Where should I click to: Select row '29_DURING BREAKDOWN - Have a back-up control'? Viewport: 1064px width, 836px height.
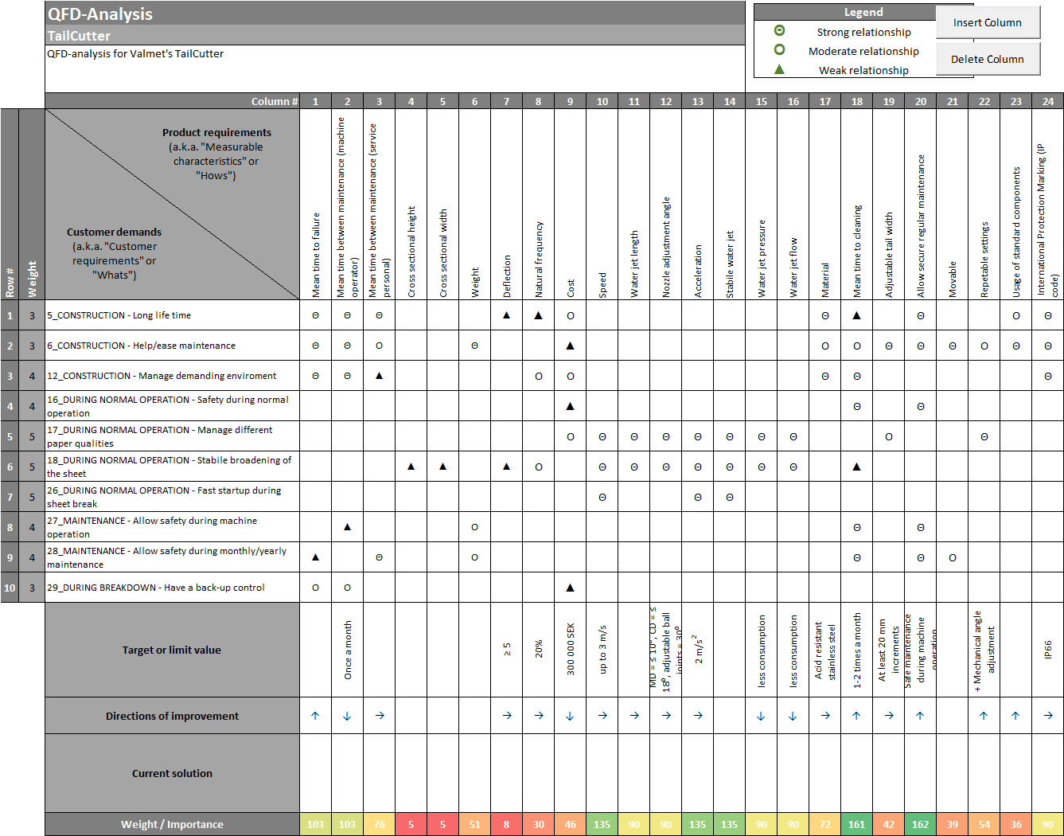point(173,588)
